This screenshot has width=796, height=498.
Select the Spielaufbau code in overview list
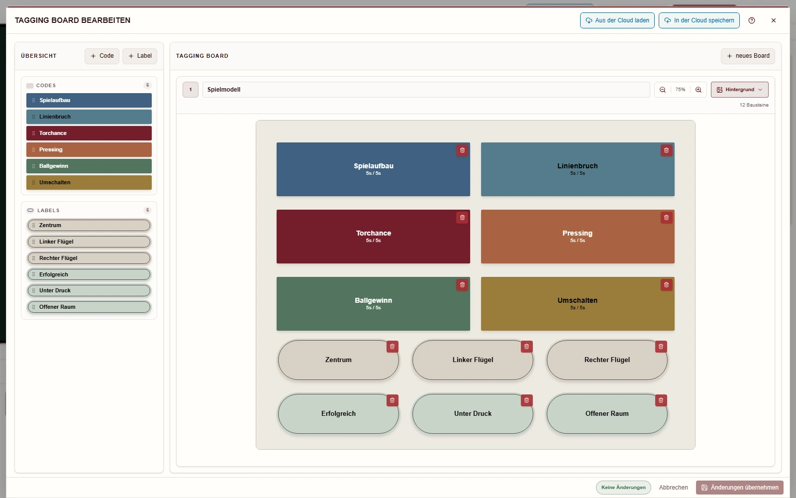point(89,100)
